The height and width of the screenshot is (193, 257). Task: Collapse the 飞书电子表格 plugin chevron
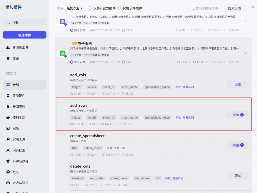(245, 53)
